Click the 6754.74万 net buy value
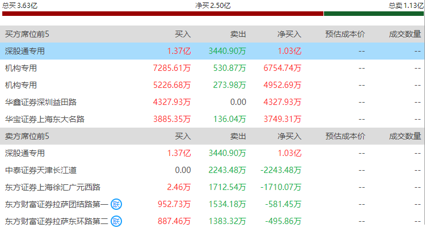Viewport: 425px width, 228px height. pyautogui.click(x=282, y=68)
